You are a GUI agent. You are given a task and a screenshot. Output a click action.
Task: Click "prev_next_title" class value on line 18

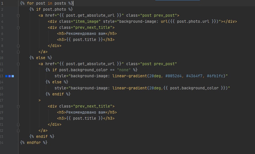pos(92,106)
